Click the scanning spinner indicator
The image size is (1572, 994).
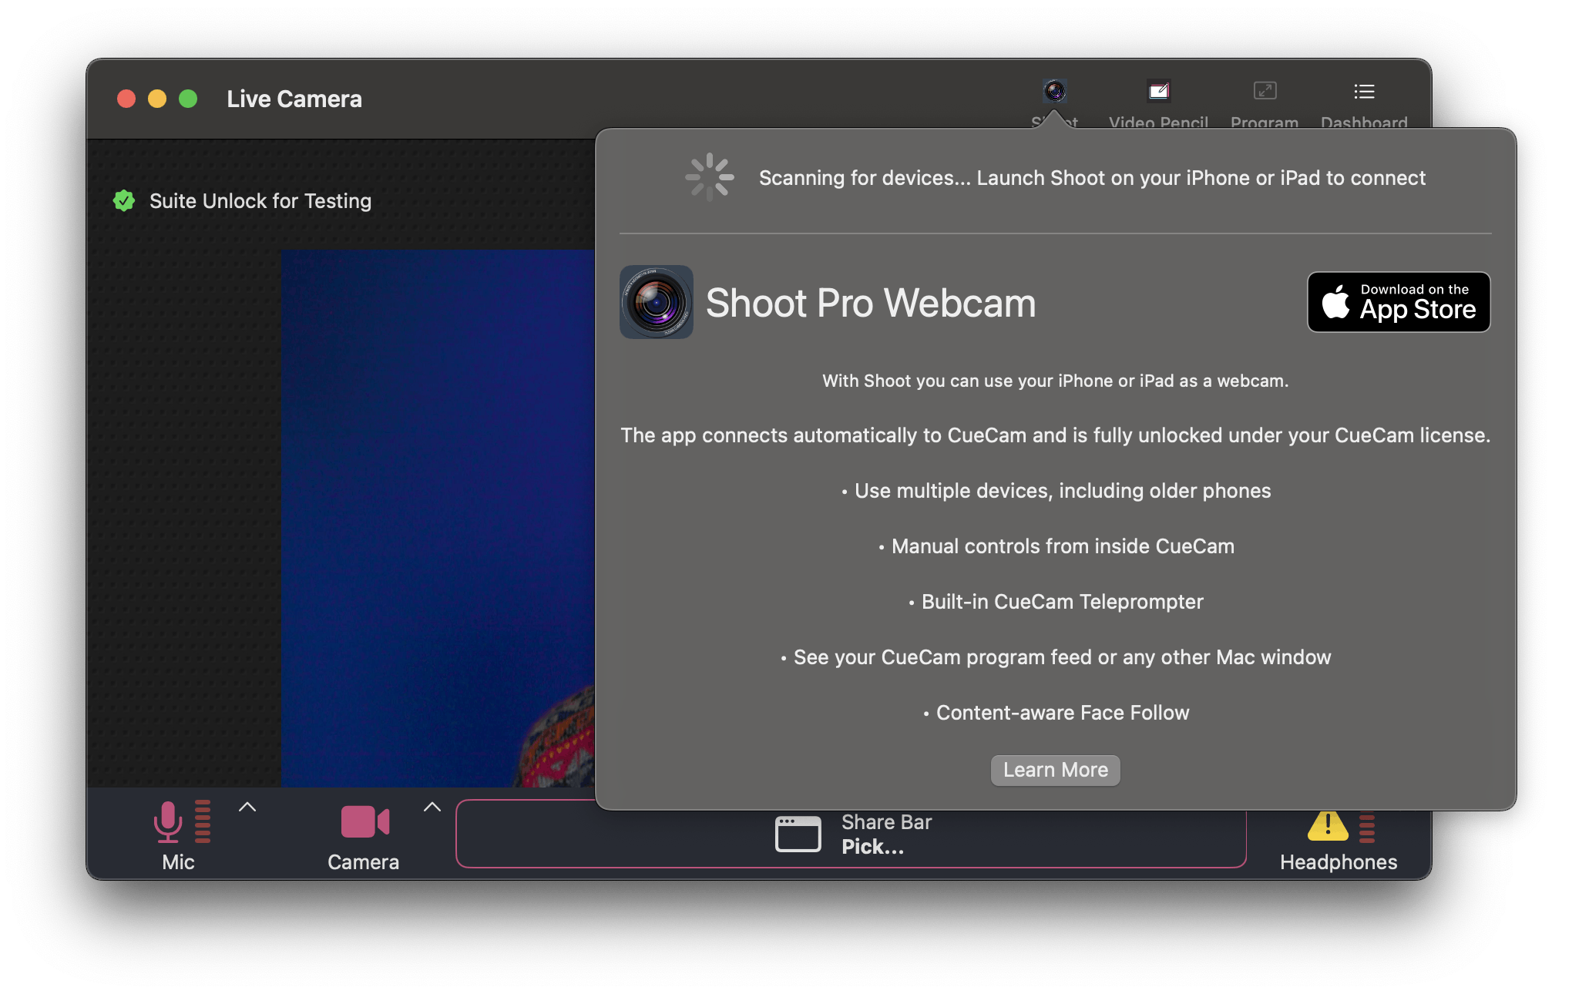709,177
